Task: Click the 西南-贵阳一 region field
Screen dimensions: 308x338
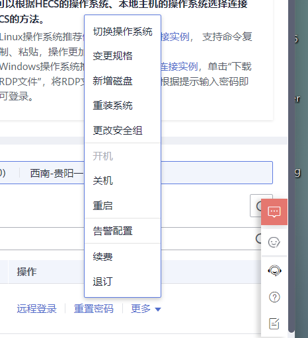Action: (57, 173)
